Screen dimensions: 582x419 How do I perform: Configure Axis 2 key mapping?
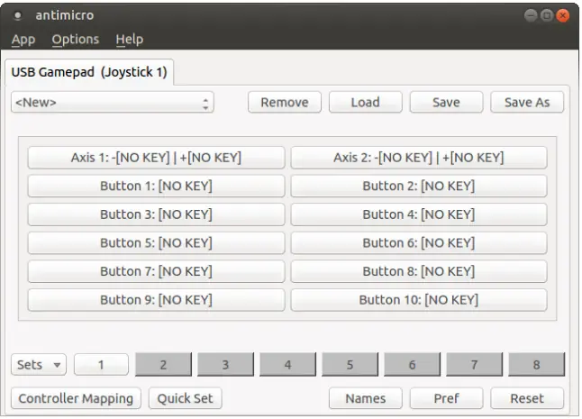tap(419, 158)
